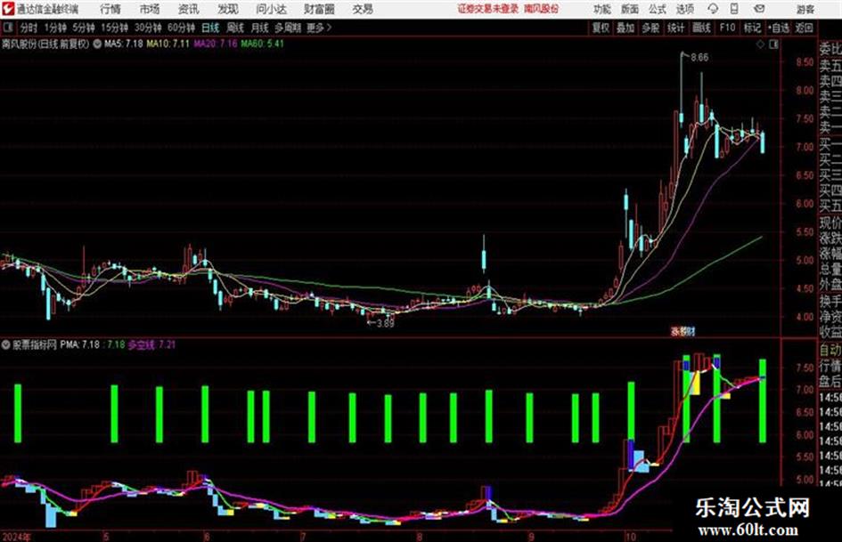The height and width of the screenshot is (542, 842).
Task: Open the 选项 menu
Action: click(684, 9)
